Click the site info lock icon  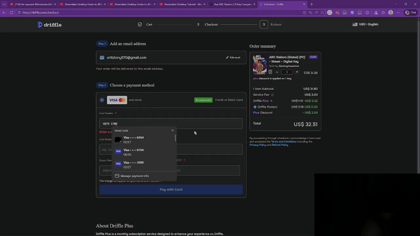(x=19, y=12)
